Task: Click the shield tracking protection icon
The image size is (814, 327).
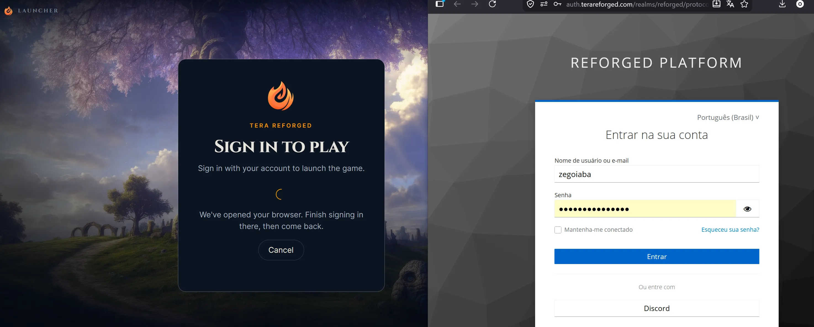Action: pos(530,4)
